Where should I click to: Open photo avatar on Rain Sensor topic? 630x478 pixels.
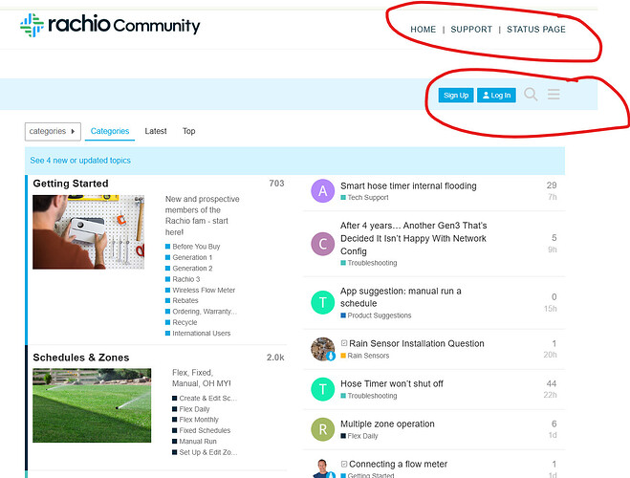point(322,349)
